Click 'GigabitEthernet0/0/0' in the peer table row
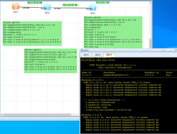This screenshot has width=177, height=134. [116, 75]
